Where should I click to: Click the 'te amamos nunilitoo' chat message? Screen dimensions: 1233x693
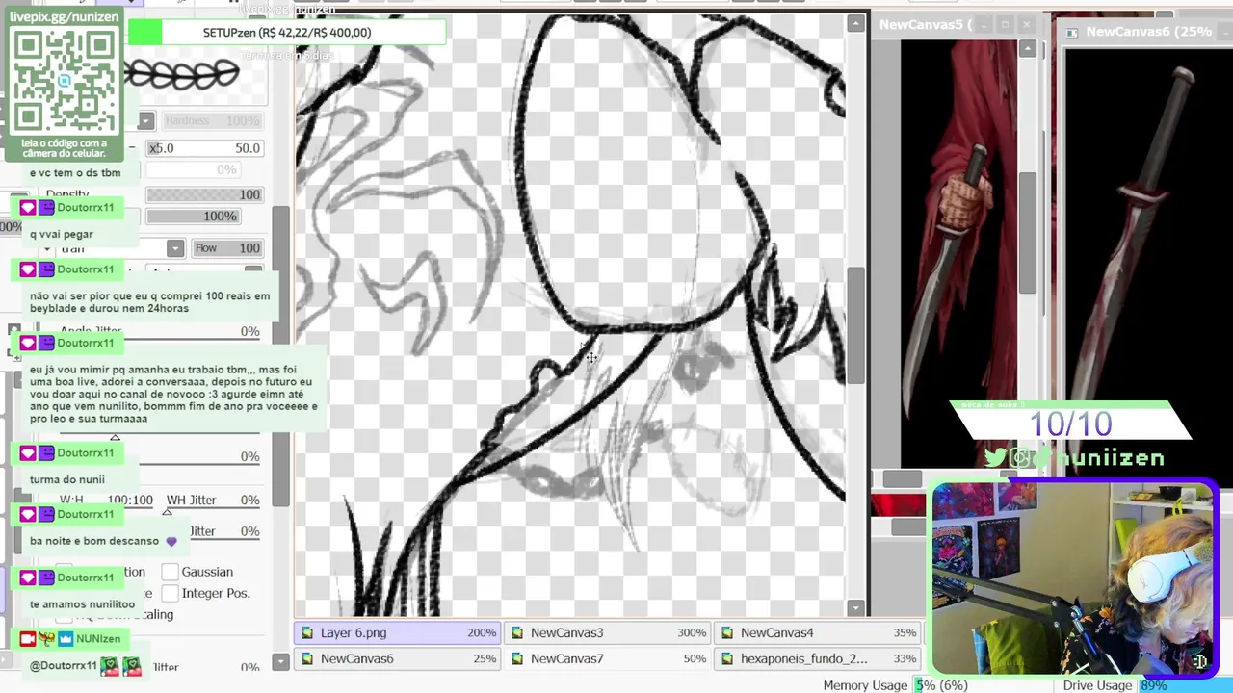click(x=82, y=604)
